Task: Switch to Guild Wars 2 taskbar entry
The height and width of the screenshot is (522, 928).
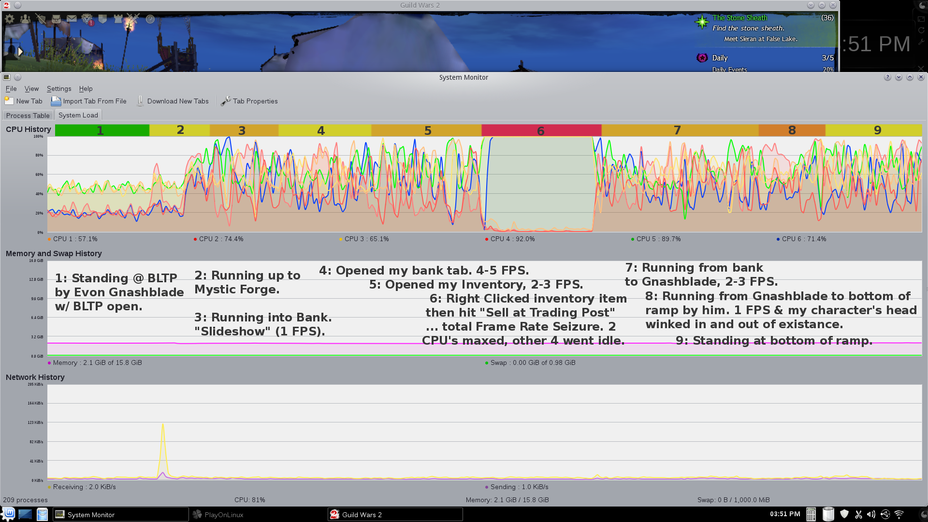Action: pyautogui.click(x=395, y=515)
